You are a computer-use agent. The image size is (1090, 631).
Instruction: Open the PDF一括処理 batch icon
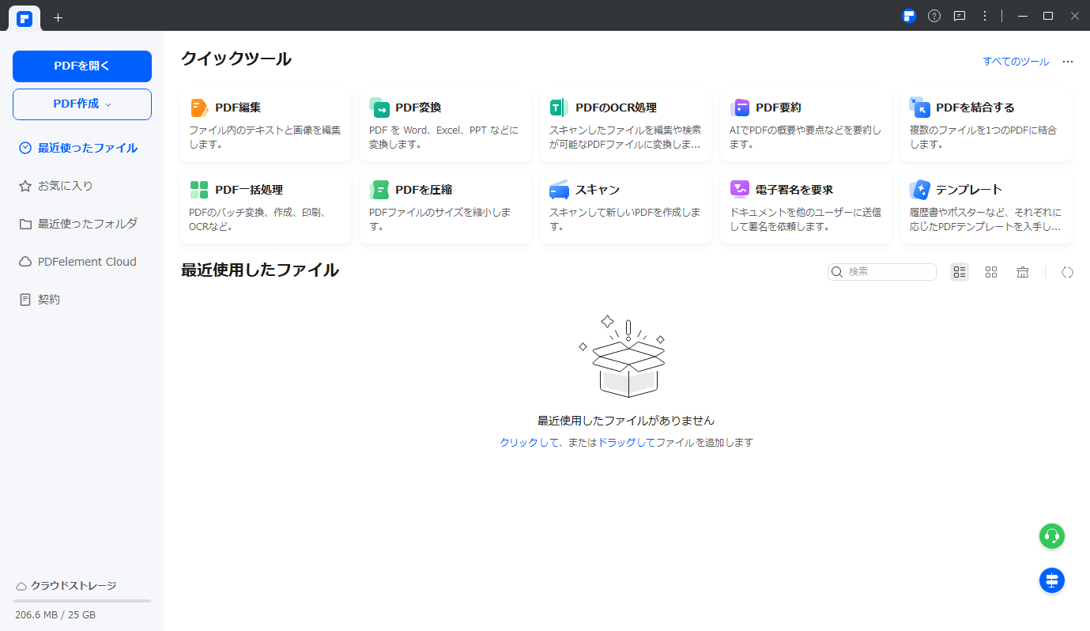[x=199, y=190]
